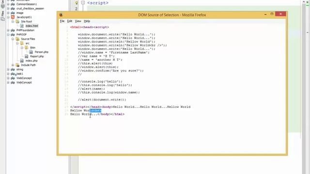The image size is (310, 174).
Task: Click the PHPOOP project icon
Action: point(13,34)
